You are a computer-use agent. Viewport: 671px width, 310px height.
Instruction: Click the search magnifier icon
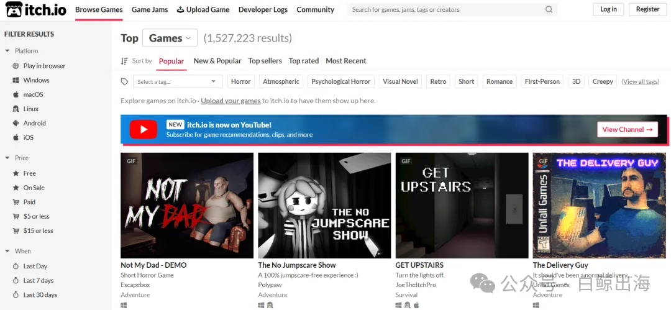(x=549, y=9)
